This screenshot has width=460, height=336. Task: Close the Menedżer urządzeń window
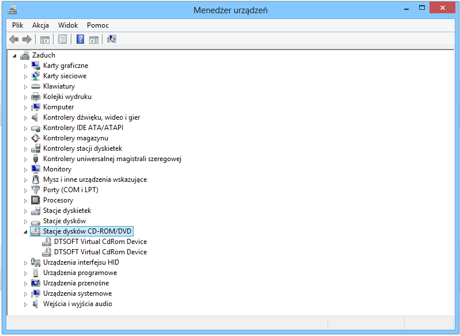[x=442, y=8]
